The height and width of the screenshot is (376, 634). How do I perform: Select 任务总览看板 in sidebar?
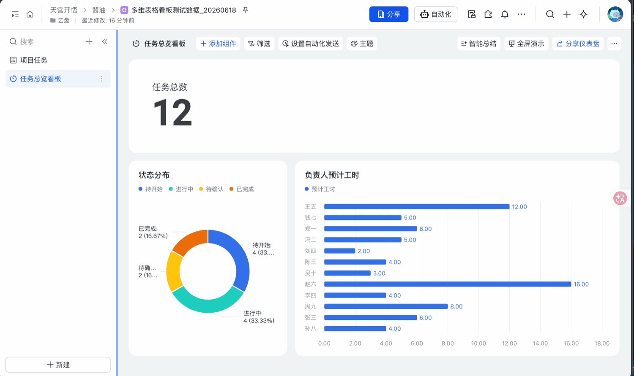(58, 79)
